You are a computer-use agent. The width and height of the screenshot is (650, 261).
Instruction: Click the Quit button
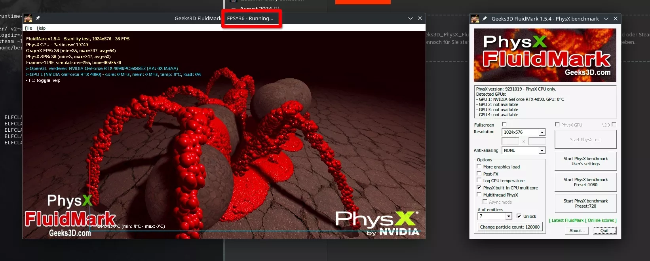point(604,231)
